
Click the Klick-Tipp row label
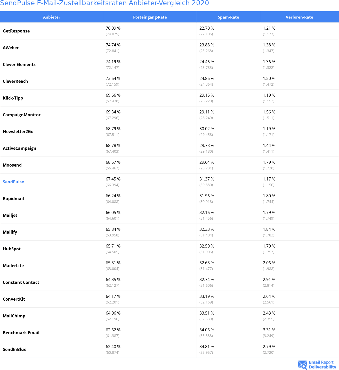click(13, 98)
